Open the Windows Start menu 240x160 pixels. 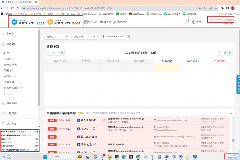point(45,157)
